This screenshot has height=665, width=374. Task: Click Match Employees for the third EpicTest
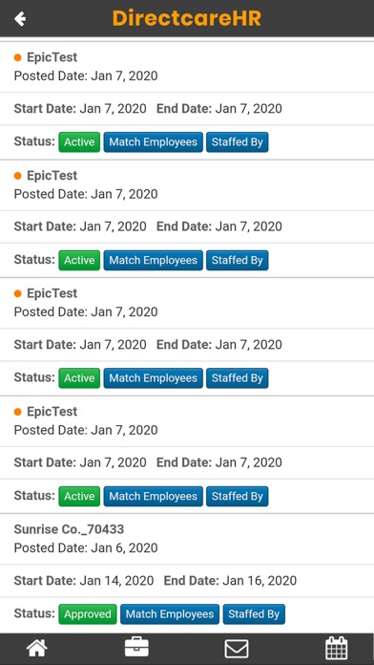coord(153,378)
